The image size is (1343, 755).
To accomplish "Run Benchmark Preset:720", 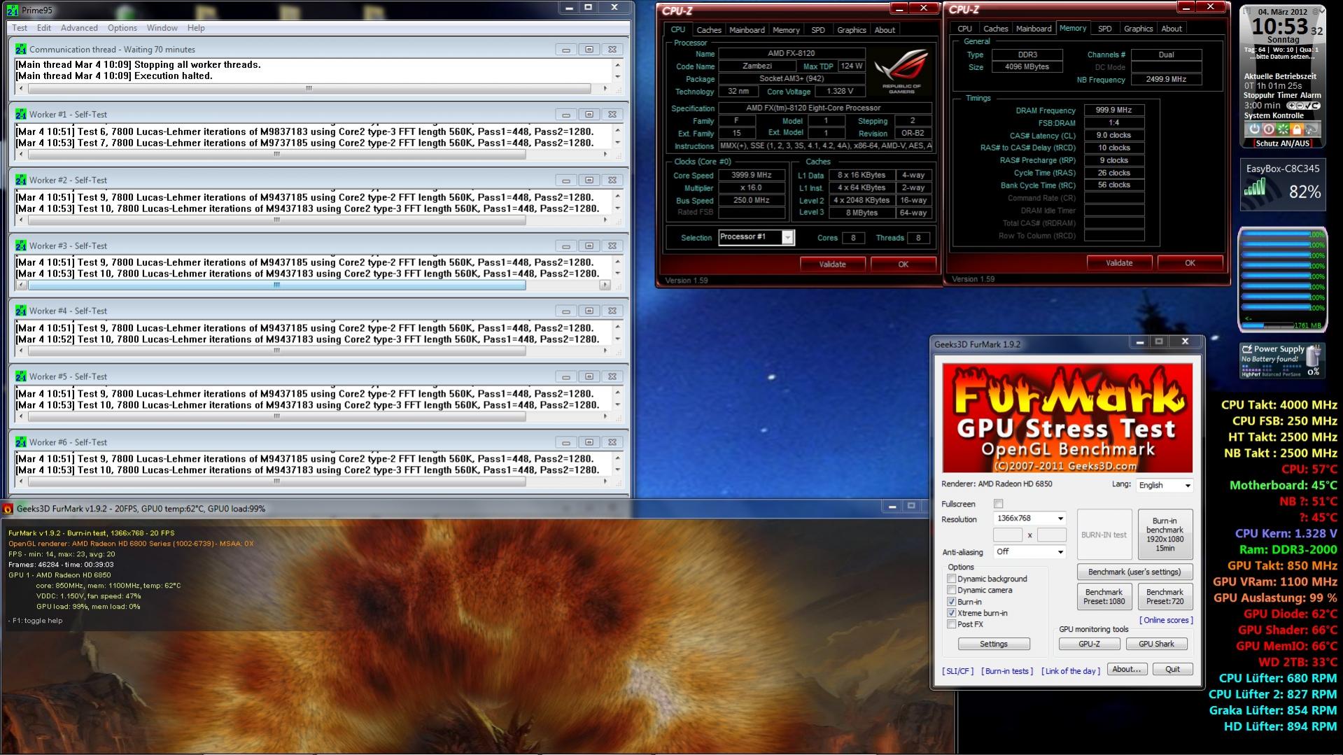I will [1165, 596].
